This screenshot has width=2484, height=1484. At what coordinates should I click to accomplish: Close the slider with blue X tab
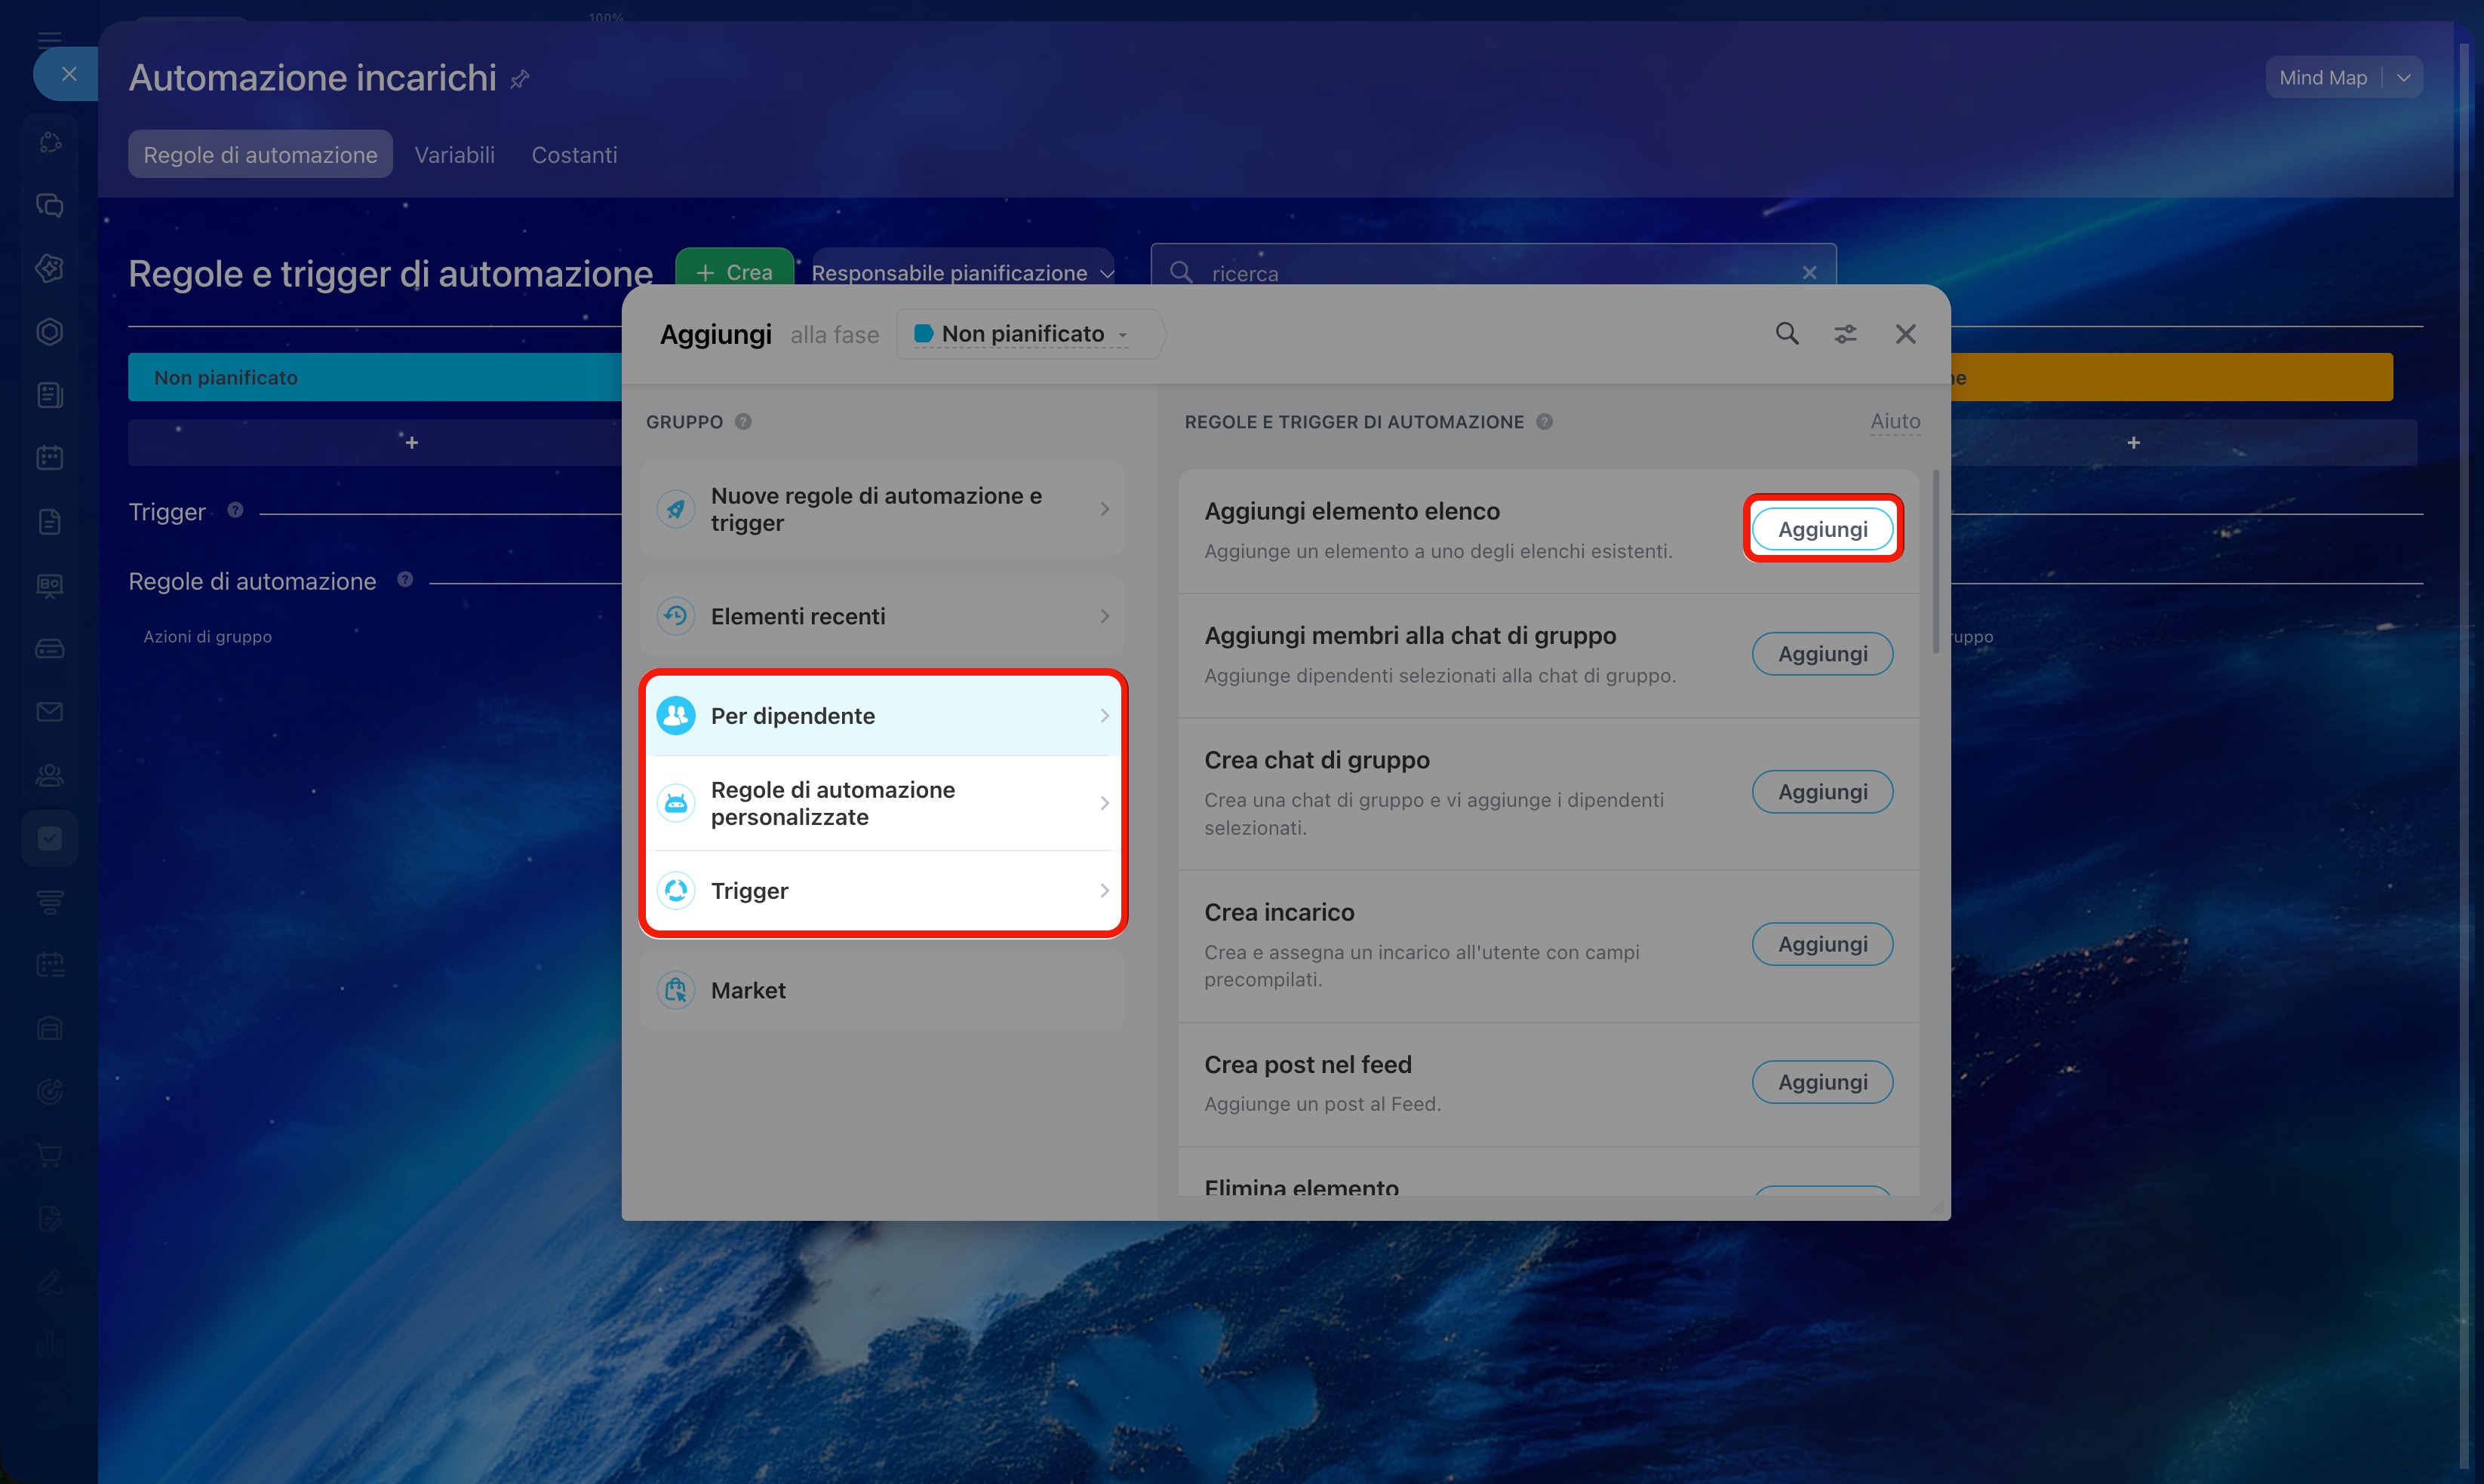pyautogui.click(x=68, y=74)
